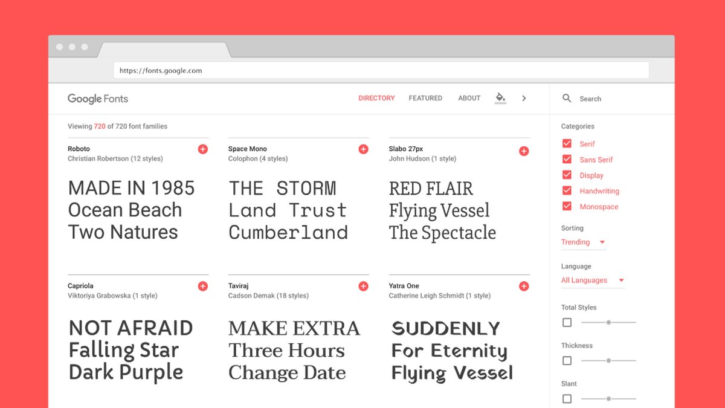Click the Capriola sample 'NOT AFRAID'
The width and height of the screenshot is (725, 408).
coord(130,328)
